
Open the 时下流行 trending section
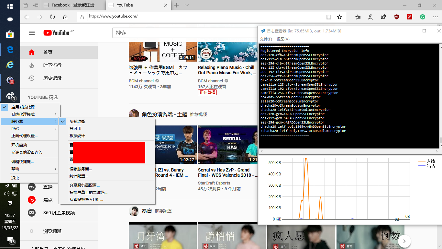tap(59, 65)
